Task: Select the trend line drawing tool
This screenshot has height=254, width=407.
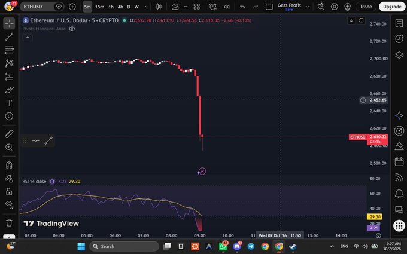Action: point(9,36)
